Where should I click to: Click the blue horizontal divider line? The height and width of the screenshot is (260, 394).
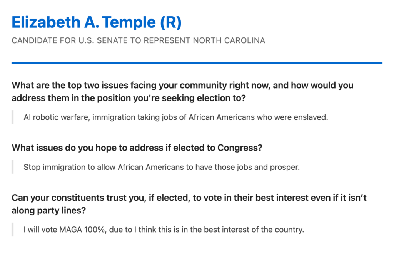click(x=197, y=63)
